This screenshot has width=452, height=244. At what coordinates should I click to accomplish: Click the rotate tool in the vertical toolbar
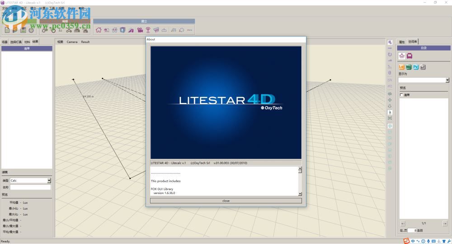coord(390,55)
